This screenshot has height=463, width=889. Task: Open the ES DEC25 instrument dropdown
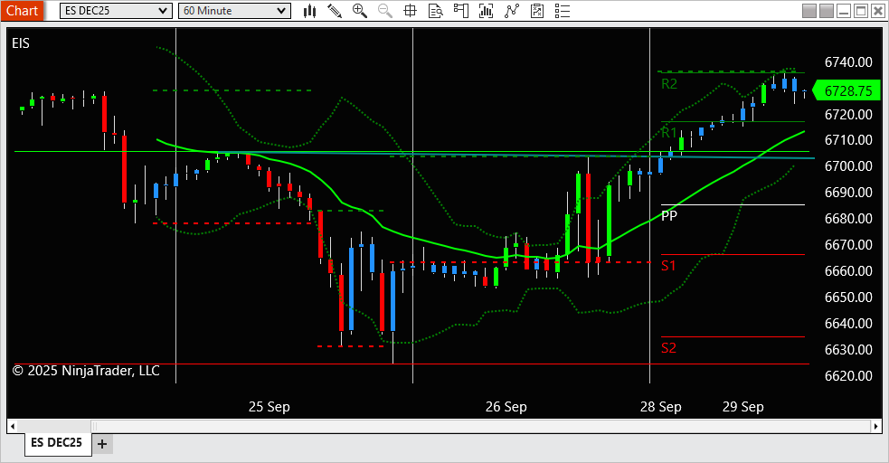coord(116,11)
